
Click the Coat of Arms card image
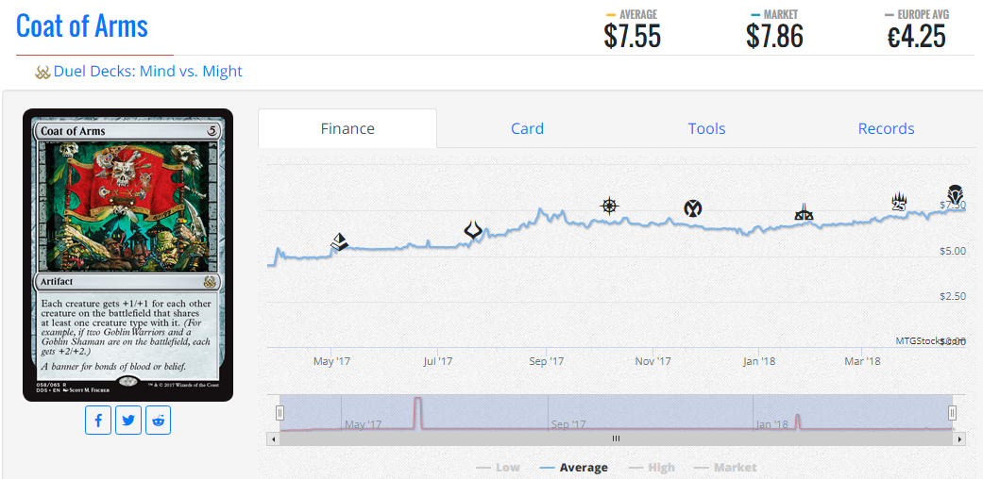click(127, 255)
